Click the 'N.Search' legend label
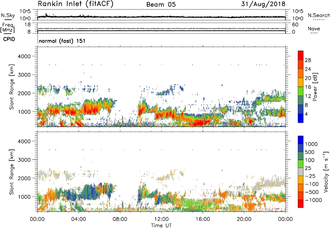This screenshot has width=330, height=228. pyautogui.click(x=318, y=15)
